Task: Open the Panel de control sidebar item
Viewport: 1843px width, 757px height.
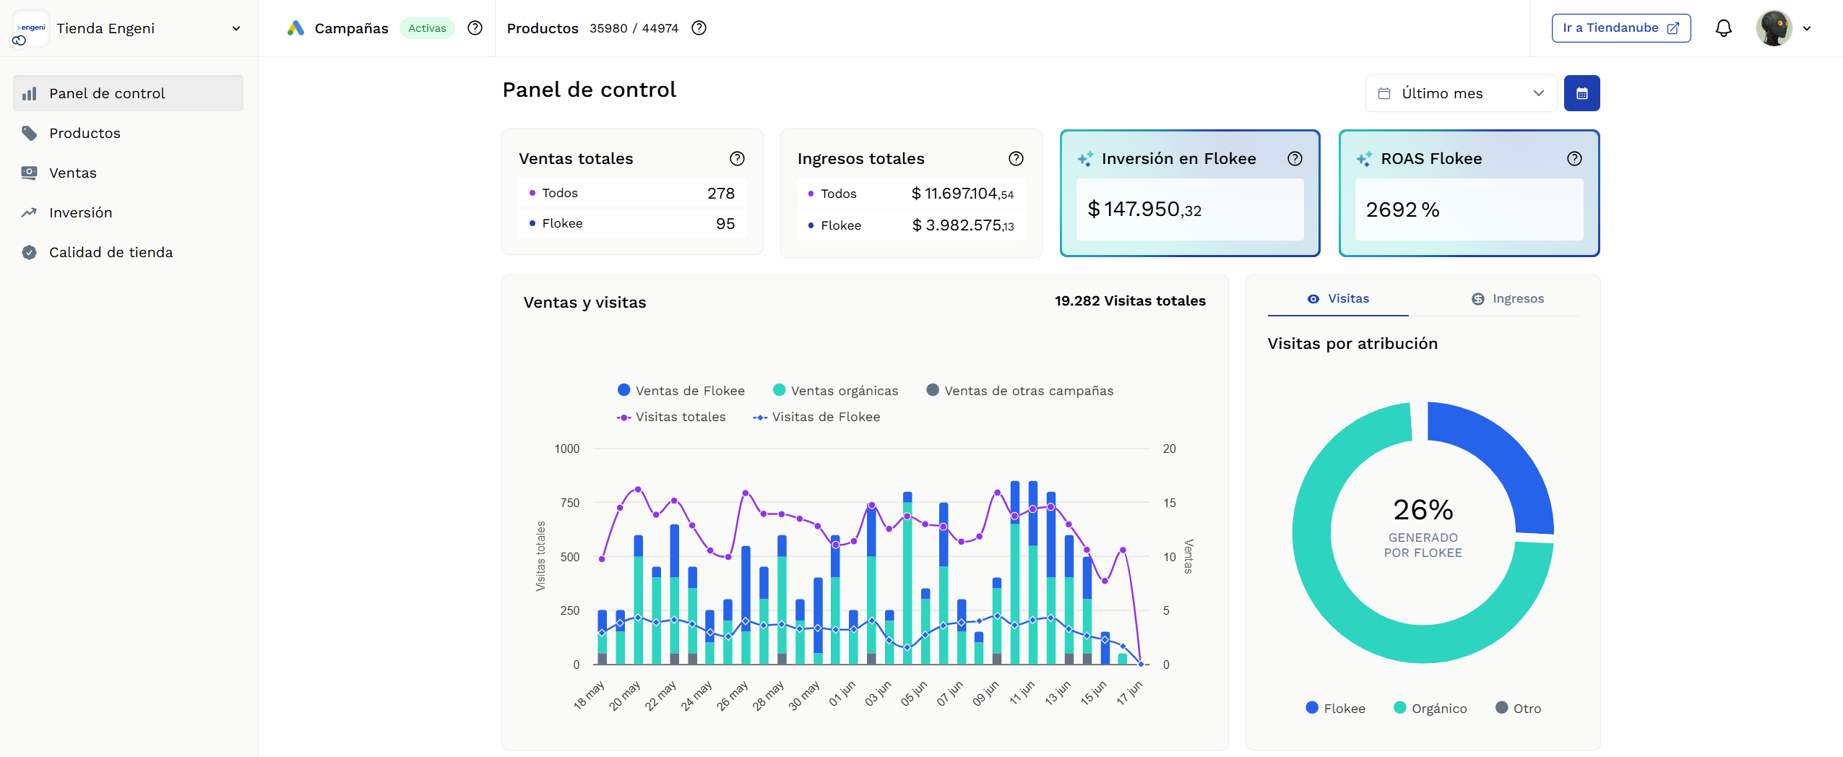Action: [x=128, y=93]
